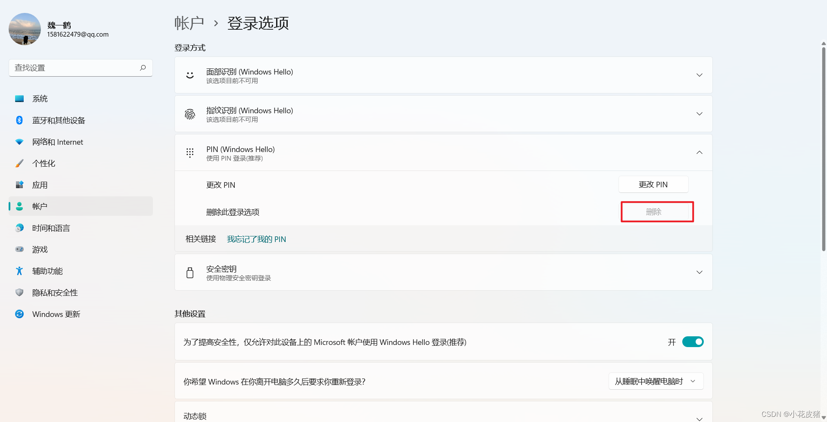The image size is (827, 422).
Task: Open the 从睡眠中唤醒电脑时 dropdown
Action: (x=656, y=382)
